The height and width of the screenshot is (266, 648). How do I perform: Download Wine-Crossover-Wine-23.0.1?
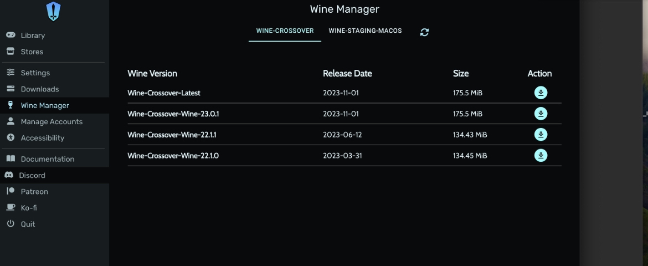[541, 114]
